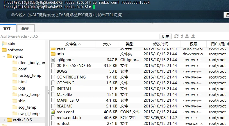Viewport: 229px width, 126px height.
Task: Click the logs folder icon in tree
Action: (15, 88)
